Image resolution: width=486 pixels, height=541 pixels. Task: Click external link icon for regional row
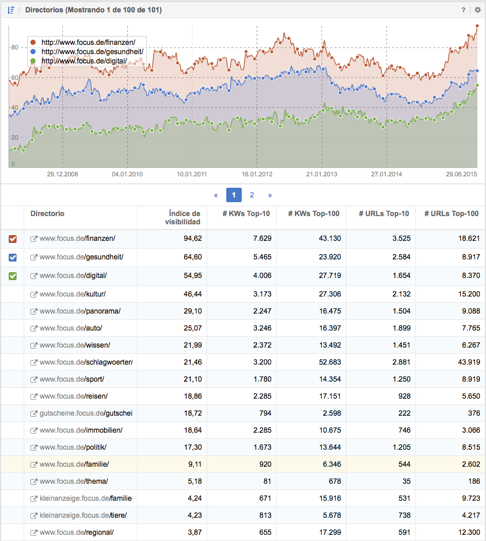[x=34, y=533]
